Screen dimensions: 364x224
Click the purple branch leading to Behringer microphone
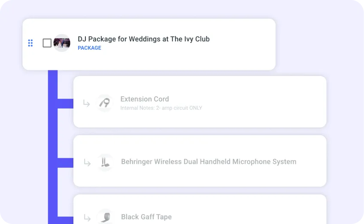[x=65, y=163]
